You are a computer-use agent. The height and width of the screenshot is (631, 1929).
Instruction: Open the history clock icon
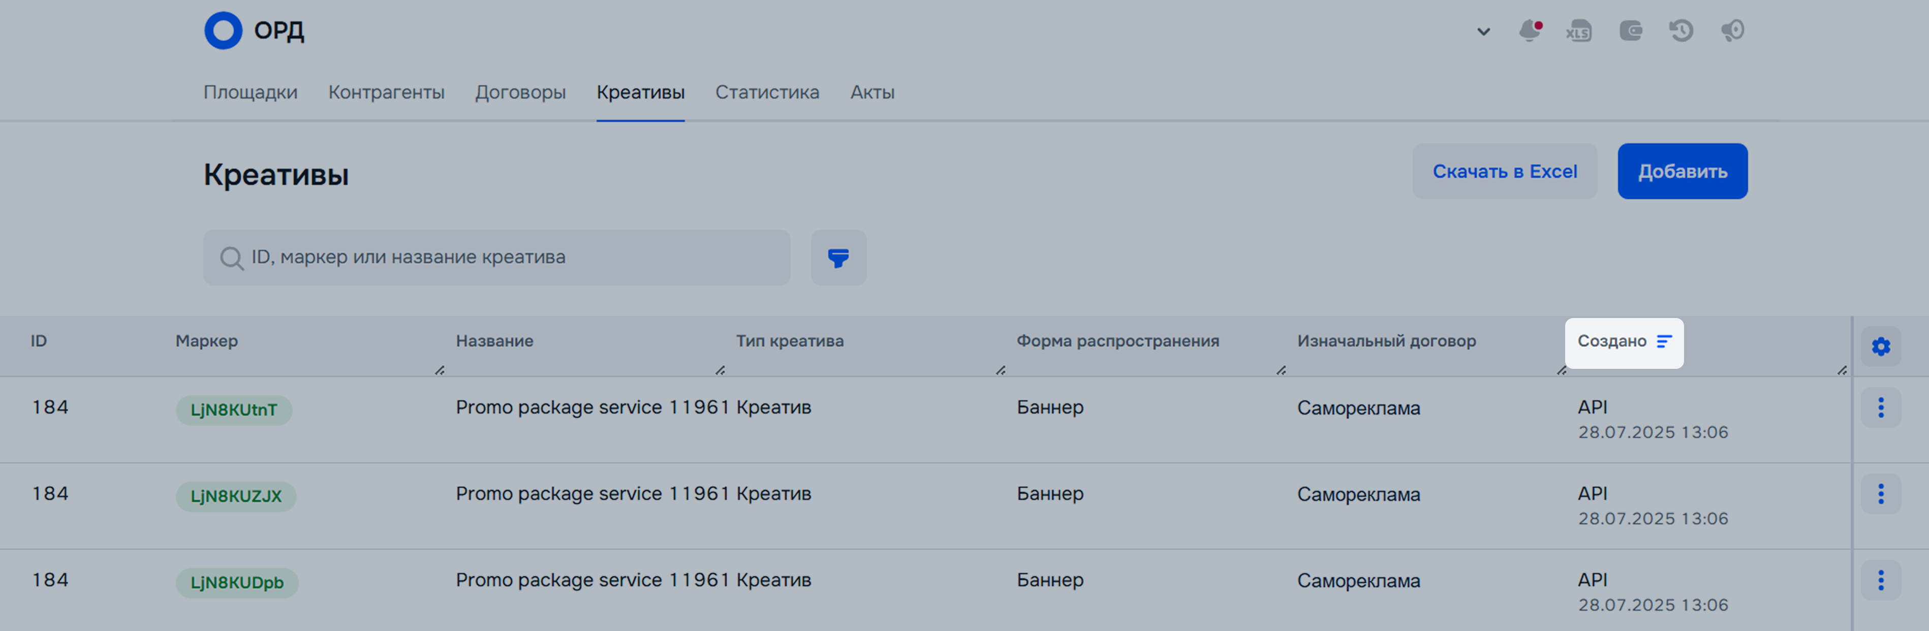click(x=1681, y=30)
